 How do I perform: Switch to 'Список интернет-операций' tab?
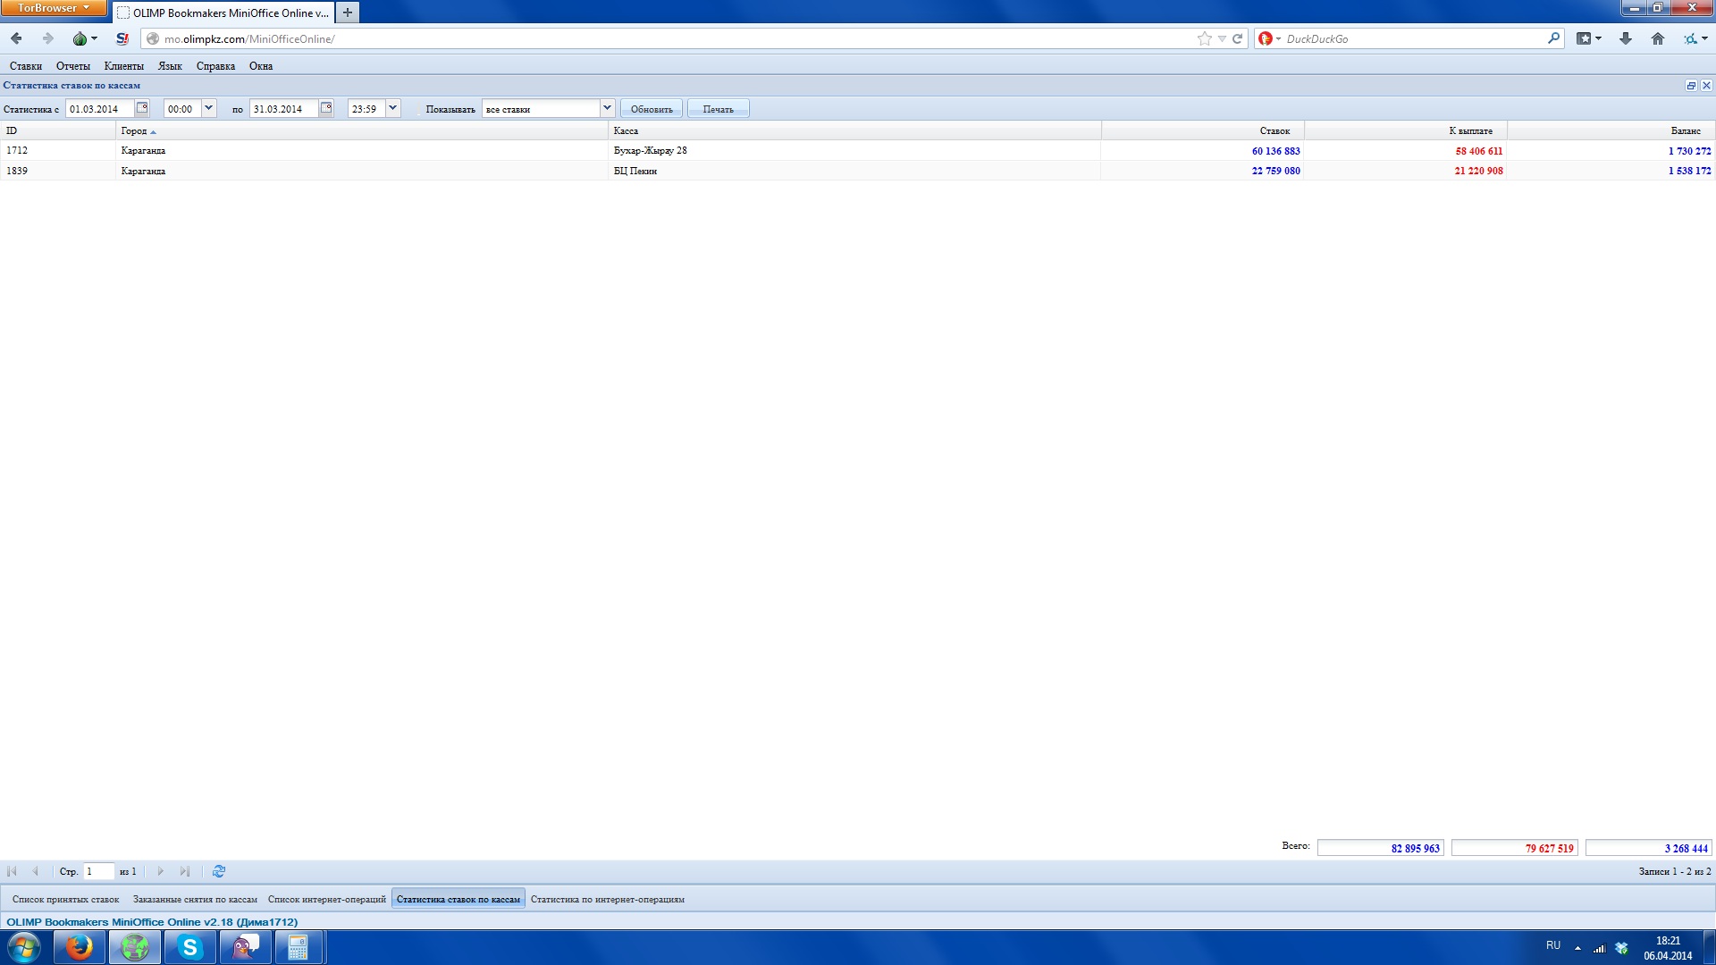click(327, 899)
